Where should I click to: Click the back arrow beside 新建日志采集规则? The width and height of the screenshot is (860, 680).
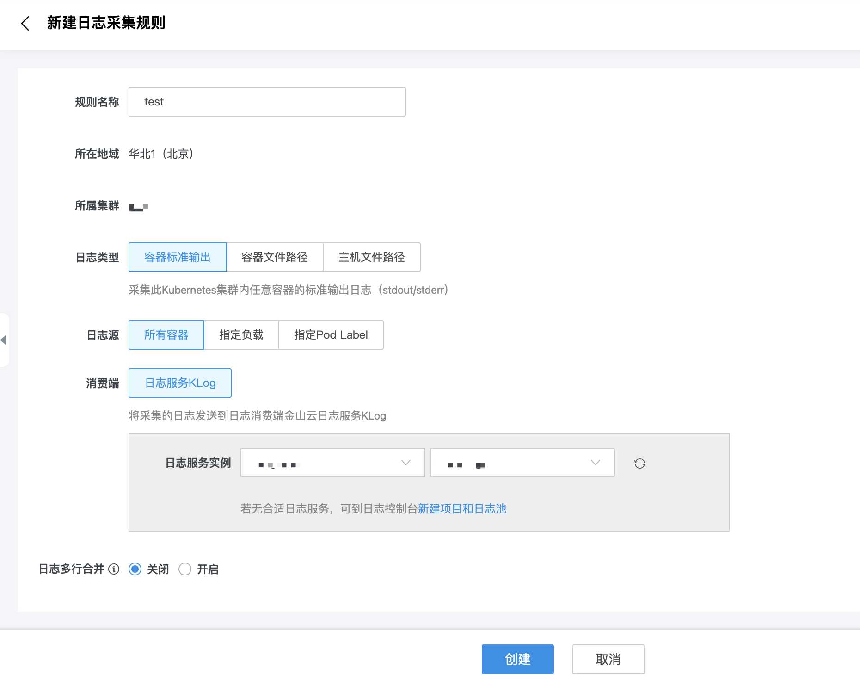pos(25,23)
